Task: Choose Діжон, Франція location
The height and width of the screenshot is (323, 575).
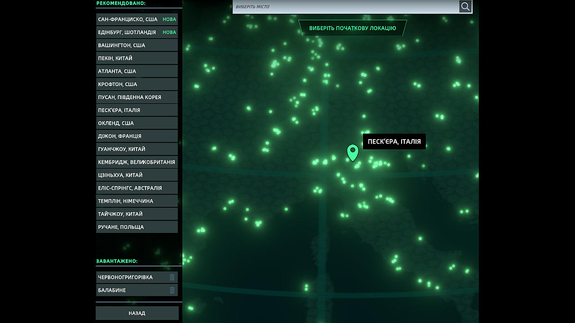Action: click(137, 136)
